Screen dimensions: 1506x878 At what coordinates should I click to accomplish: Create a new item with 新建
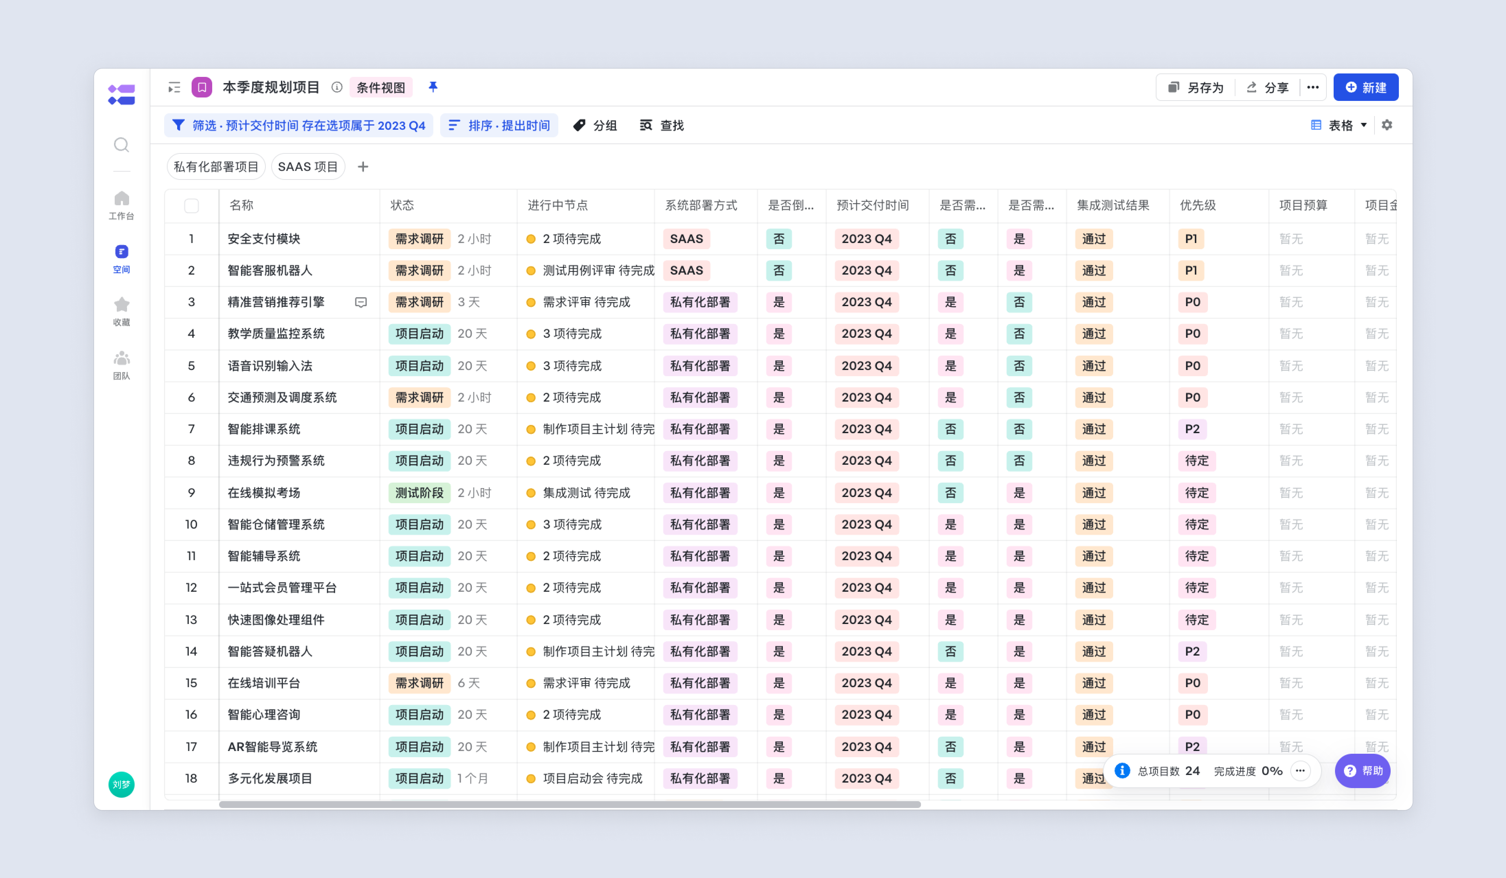(x=1366, y=87)
